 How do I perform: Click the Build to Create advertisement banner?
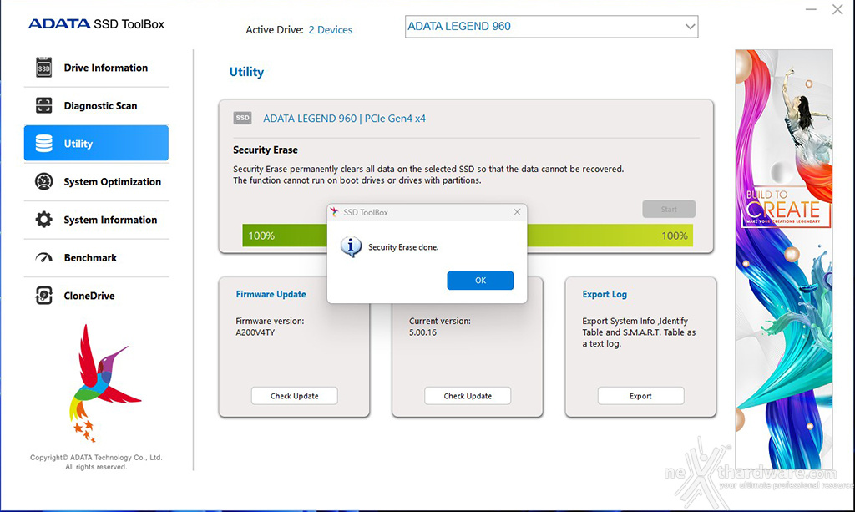coord(783,259)
